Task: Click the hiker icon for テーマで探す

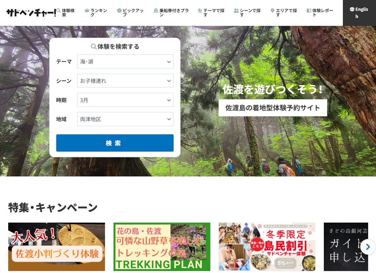Action: pyautogui.click(x=200, y=10)
